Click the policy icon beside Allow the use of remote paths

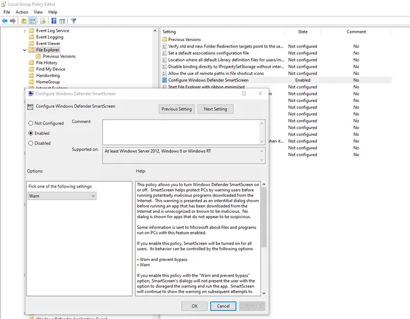point(165,73)
